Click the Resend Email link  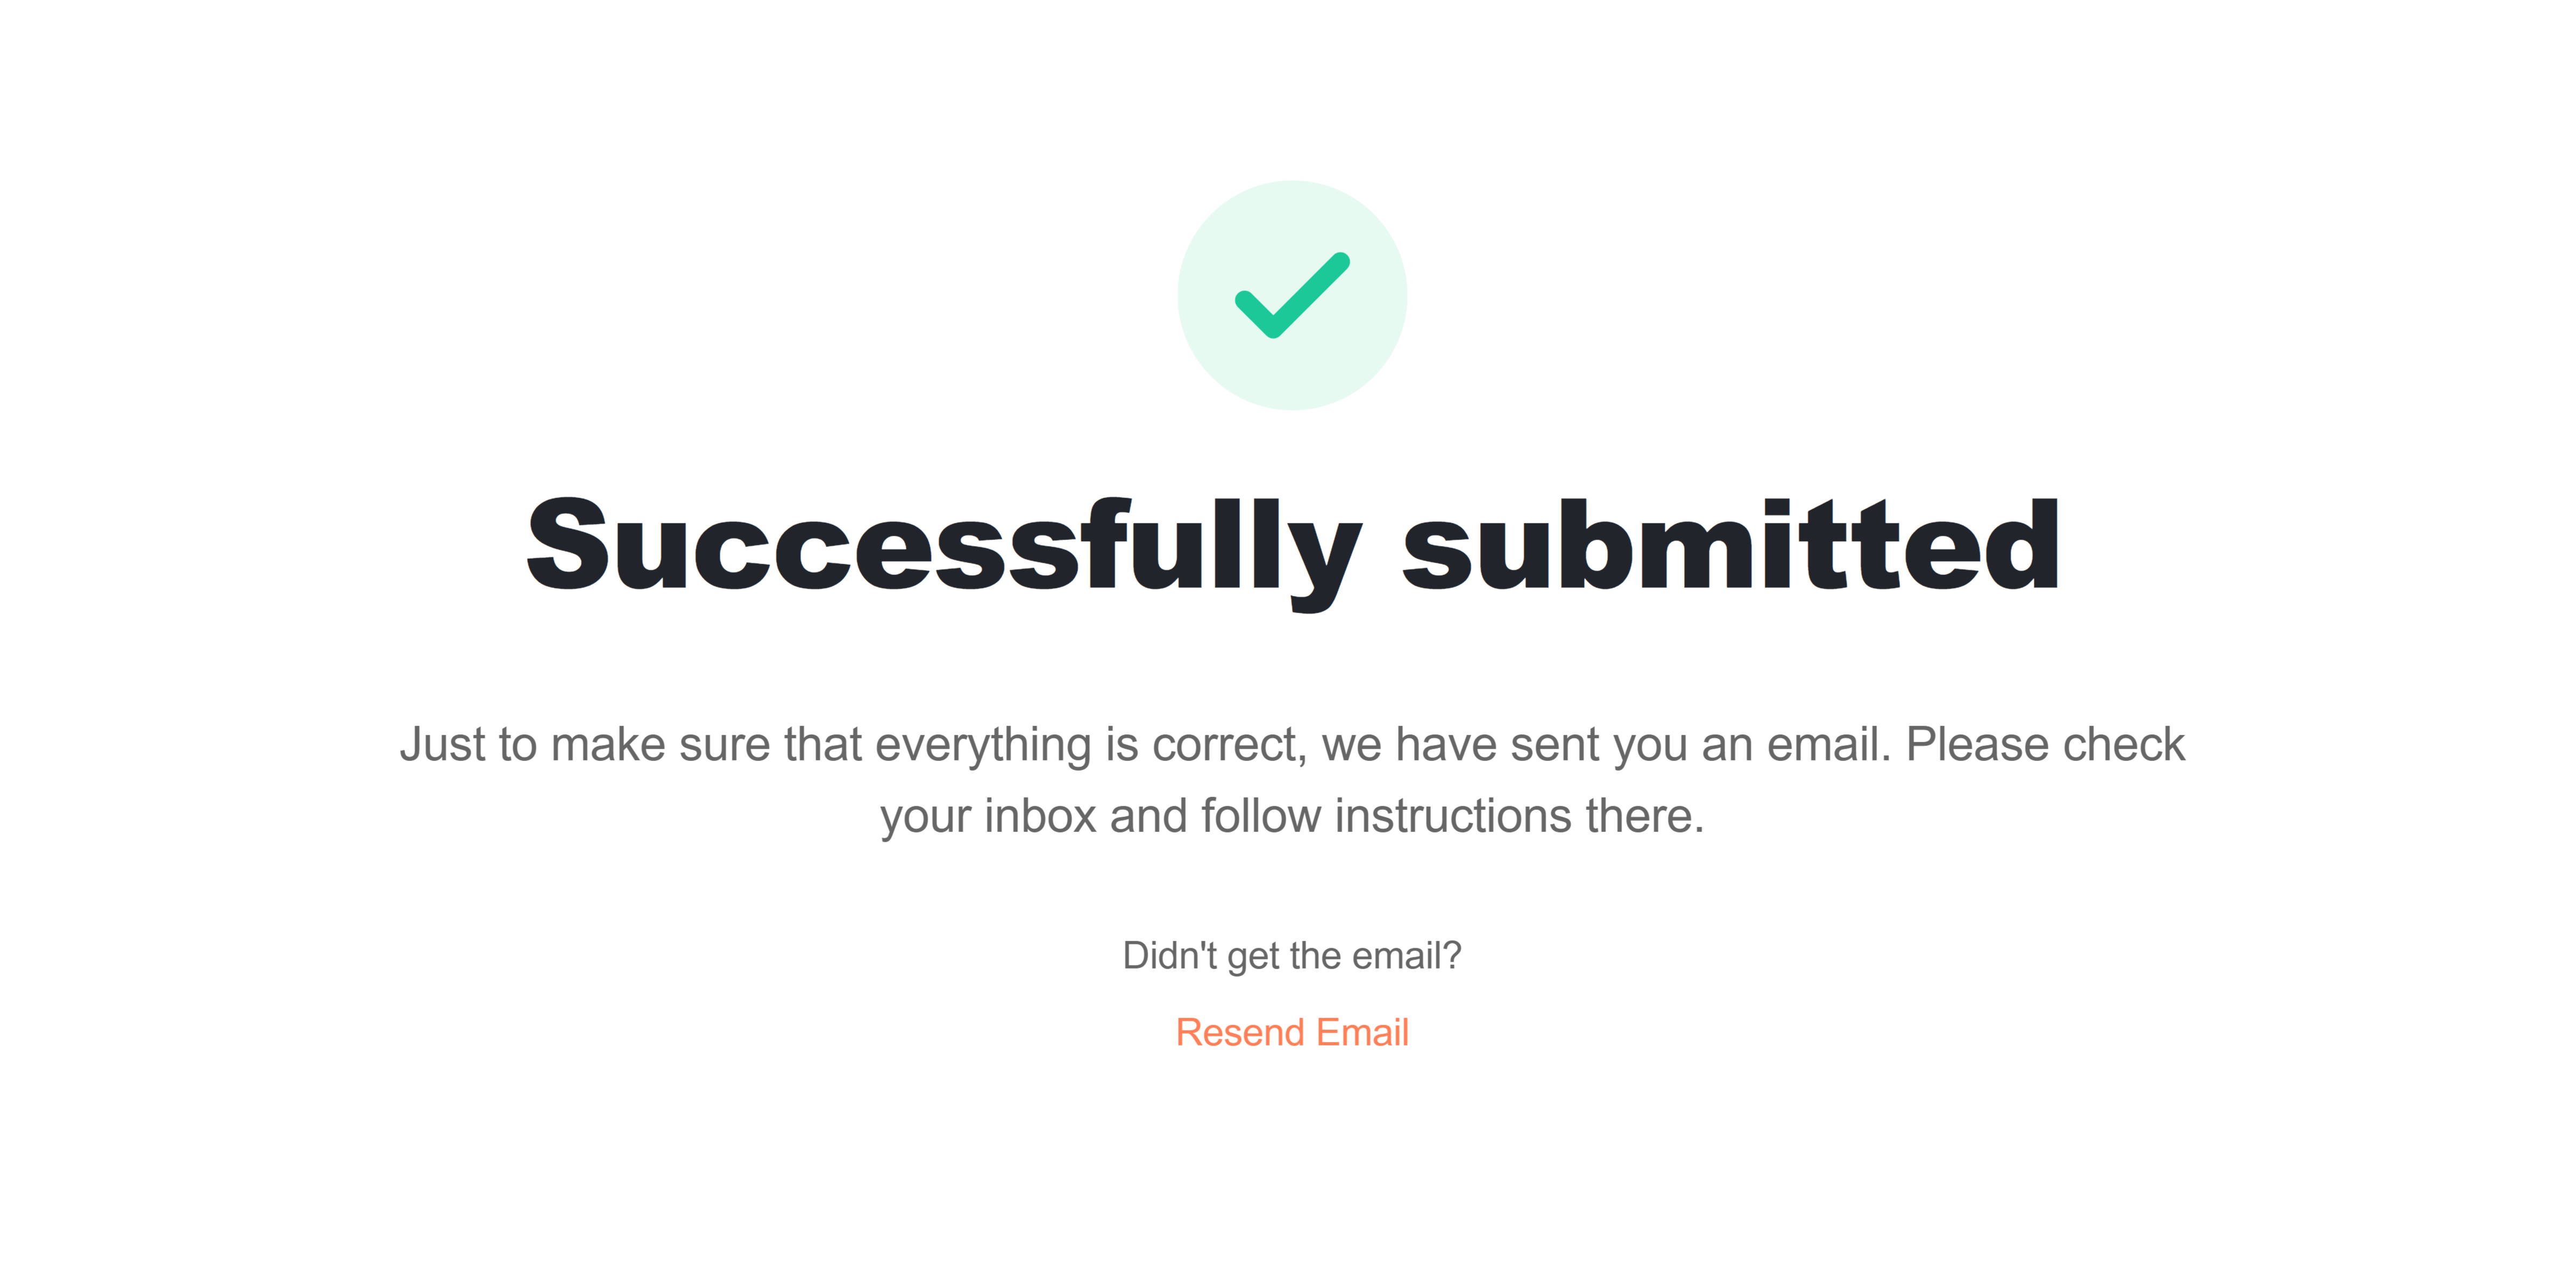pyautogui.click(x=1292, y=1032)
